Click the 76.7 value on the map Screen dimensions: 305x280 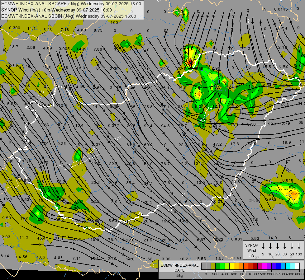(165, 164)
